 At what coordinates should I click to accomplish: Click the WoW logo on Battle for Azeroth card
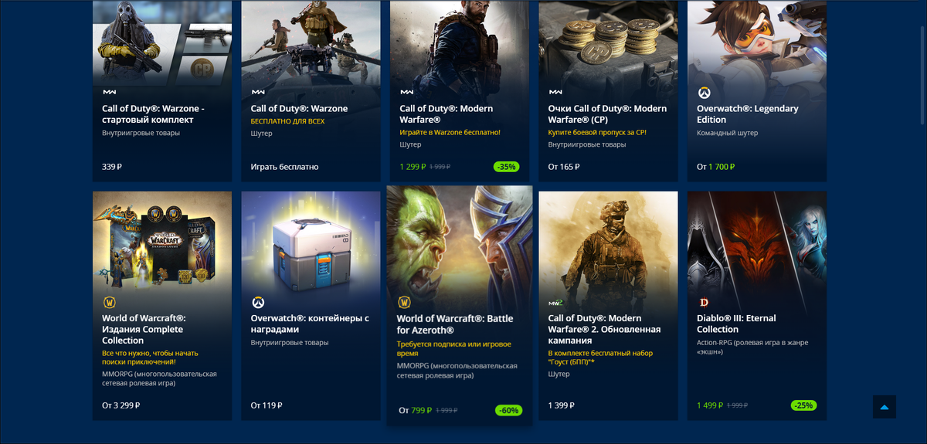pyautogui.click(x=403, y=302)
